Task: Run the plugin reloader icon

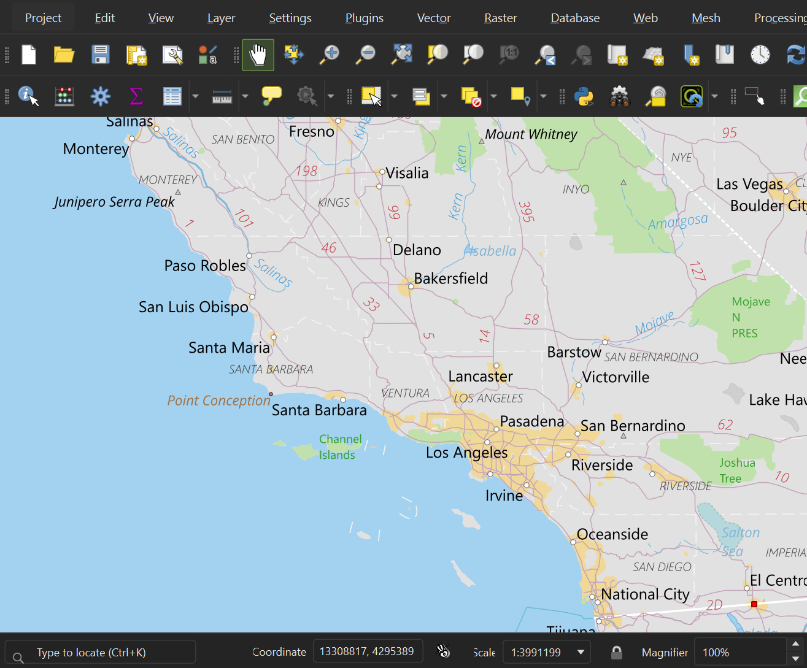Action: (692, 96)
